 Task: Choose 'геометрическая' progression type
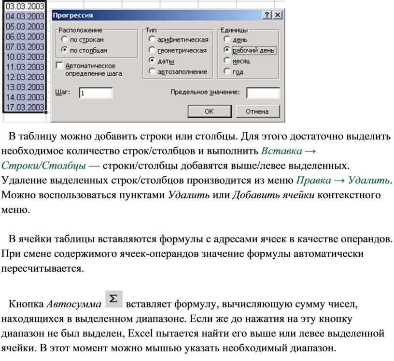[152, 50]
